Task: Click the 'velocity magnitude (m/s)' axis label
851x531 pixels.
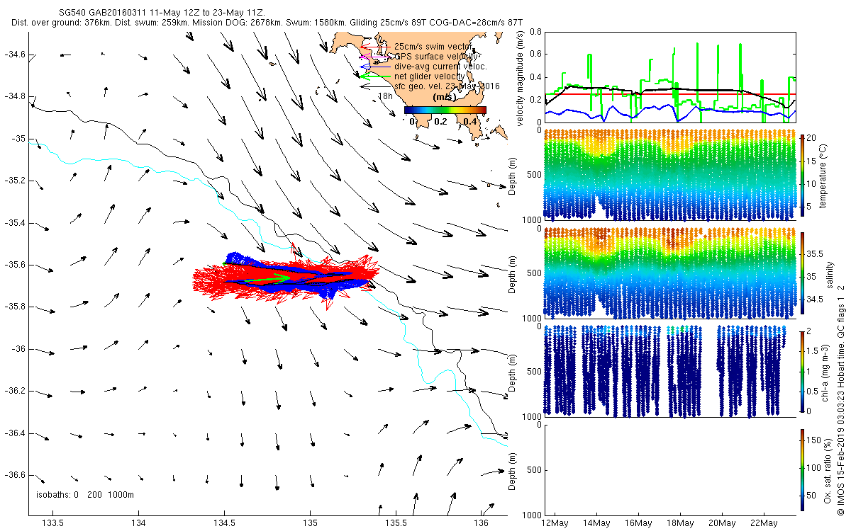Action: 521,78
